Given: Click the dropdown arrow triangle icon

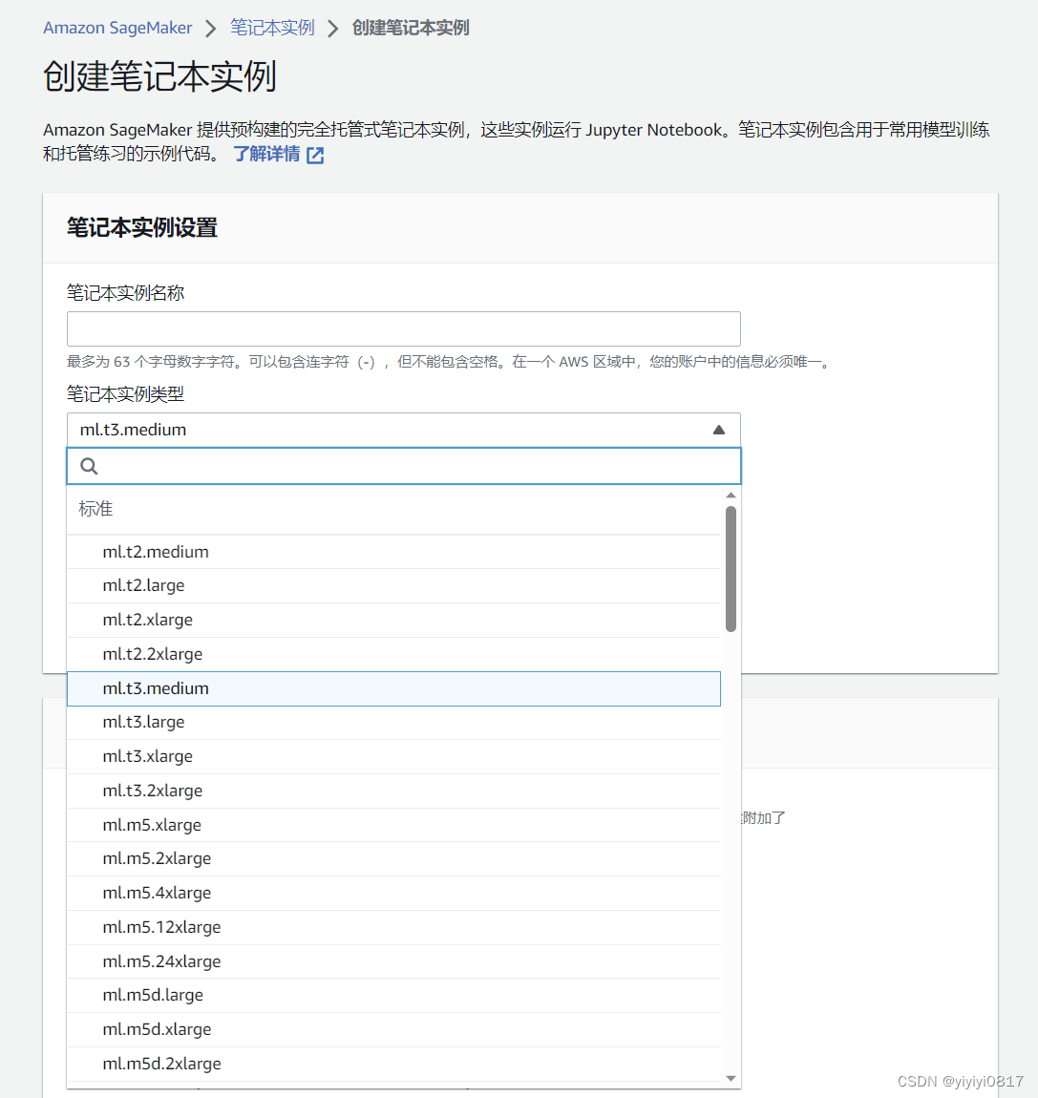Looking at the screenshot, I should (719, 430).
